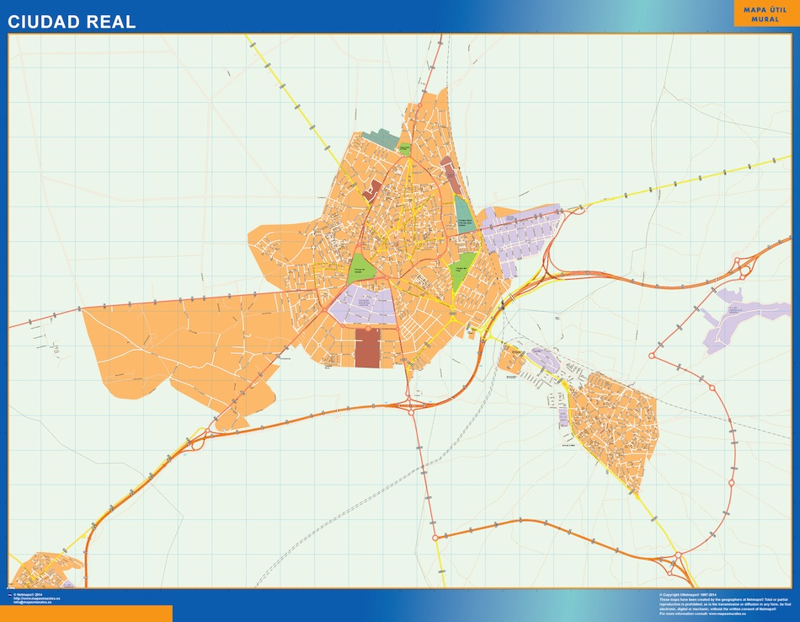
Task: Click the green Parque de Gasset area
Action: 361,269
